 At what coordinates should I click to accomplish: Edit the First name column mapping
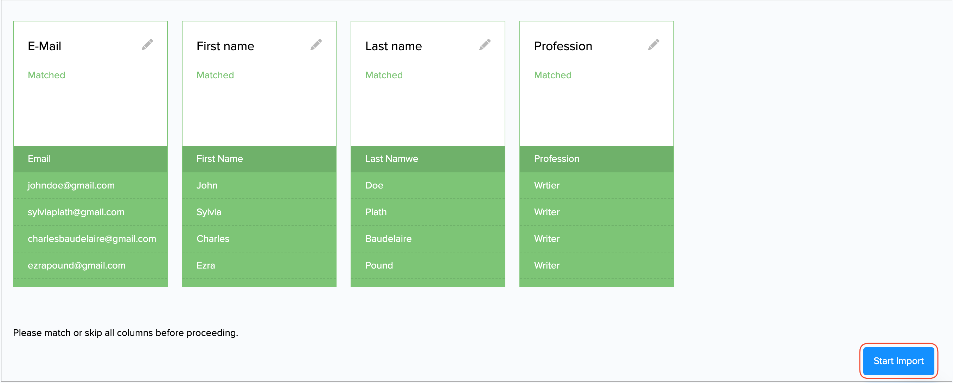point(315,45)
